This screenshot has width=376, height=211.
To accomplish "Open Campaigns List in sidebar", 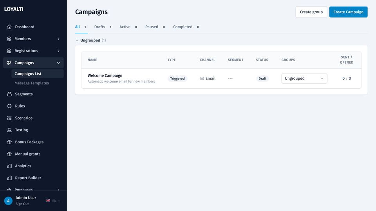I will click(38, 74).
